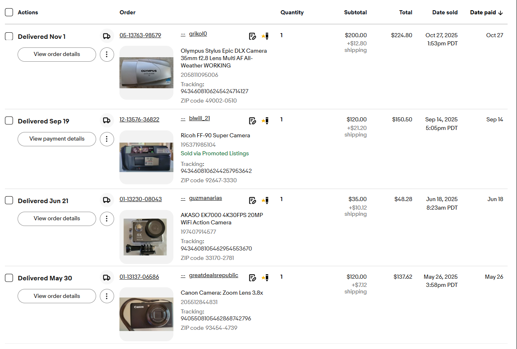Click the Subtotal column header
The image size is (517, 349).
pyautogui.click(x=355, y=13)
